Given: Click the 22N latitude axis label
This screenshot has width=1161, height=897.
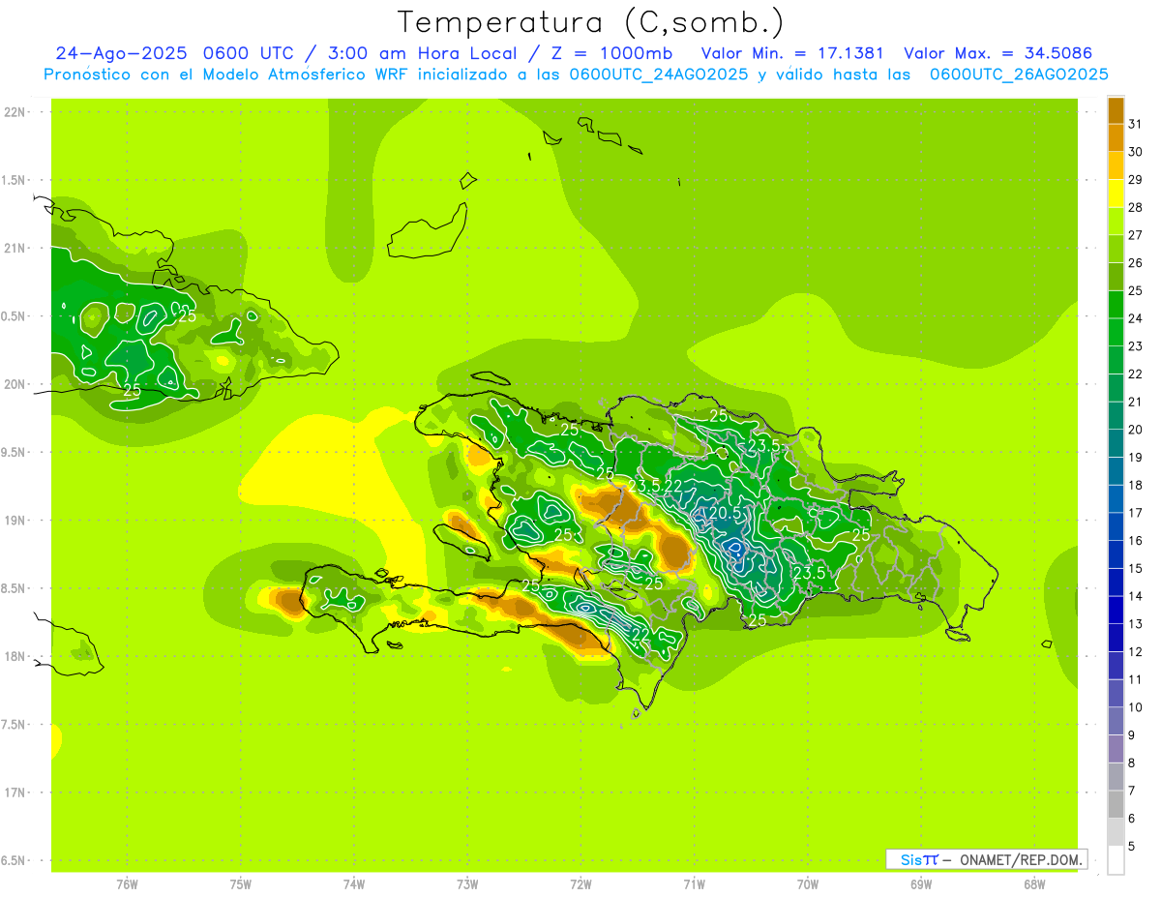Looking at the screenshot, I should pos(15,112).
